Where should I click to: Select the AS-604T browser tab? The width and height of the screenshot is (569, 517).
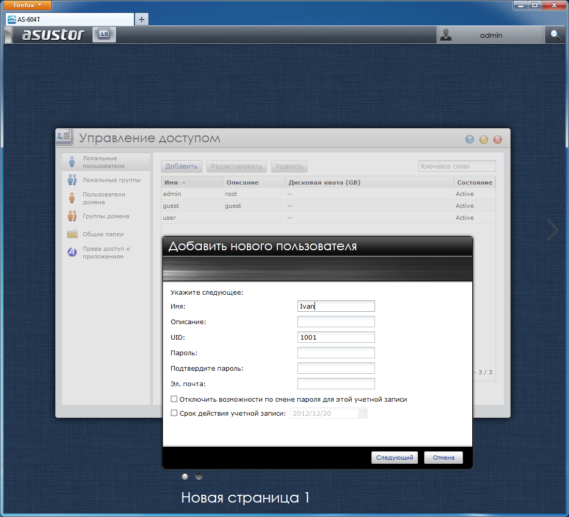(70, 19)
